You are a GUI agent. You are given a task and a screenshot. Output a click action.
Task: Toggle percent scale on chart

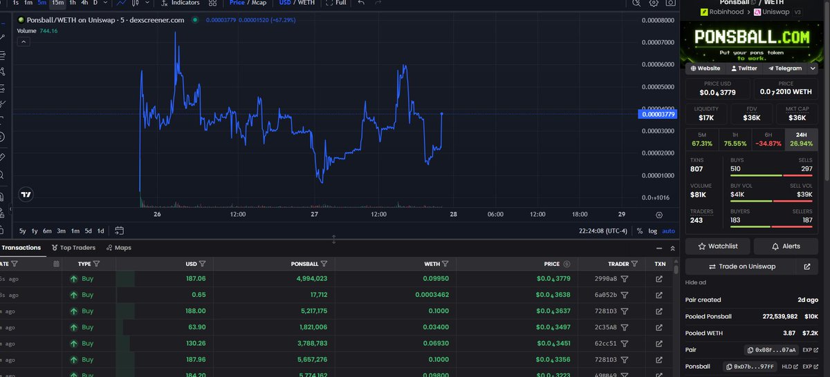640,231
